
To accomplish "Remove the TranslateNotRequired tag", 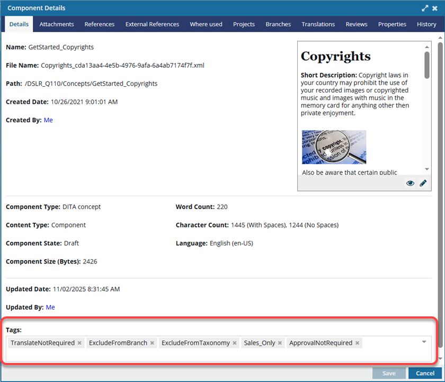I will click(79, 343).
